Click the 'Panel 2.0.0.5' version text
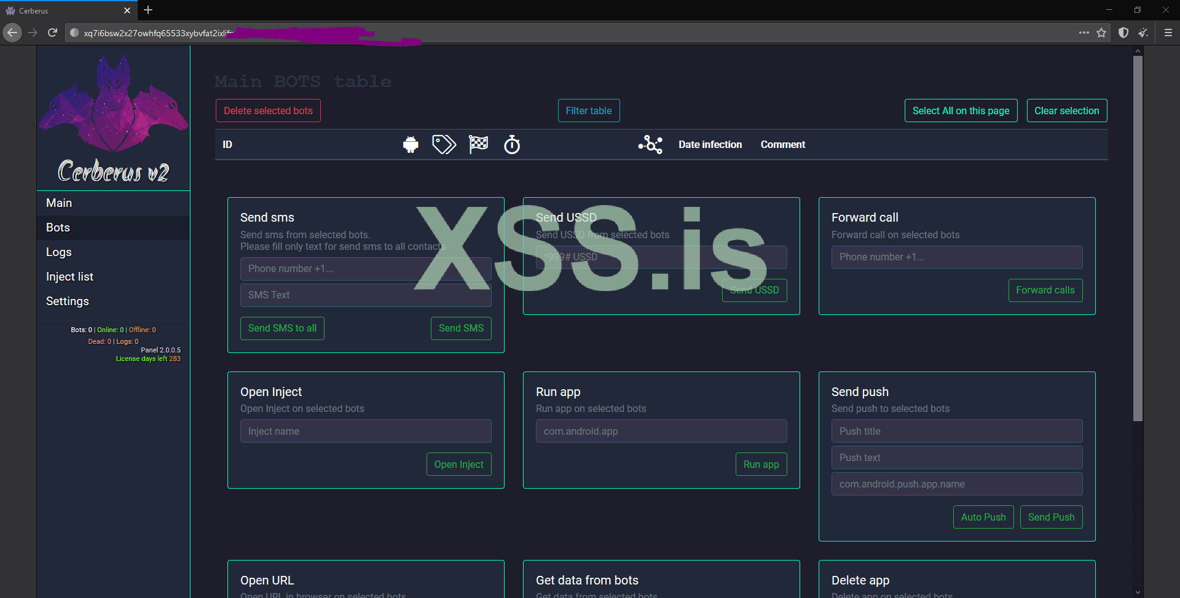The height and width of the screenshot is (598, 1180). pos(160,350)
